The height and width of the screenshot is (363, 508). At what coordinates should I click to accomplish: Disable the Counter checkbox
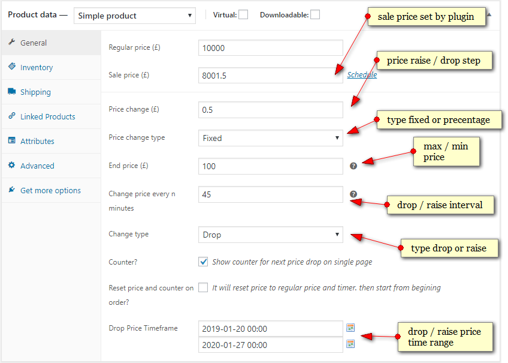click(x=203, y=262)
